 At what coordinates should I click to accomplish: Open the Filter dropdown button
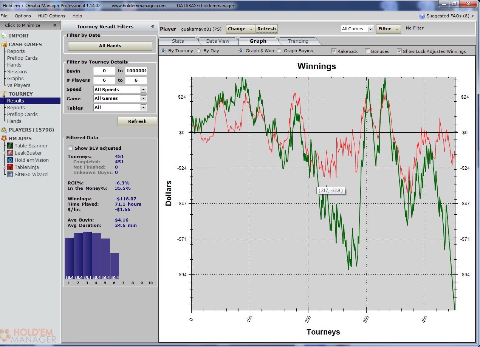[388, 29]
